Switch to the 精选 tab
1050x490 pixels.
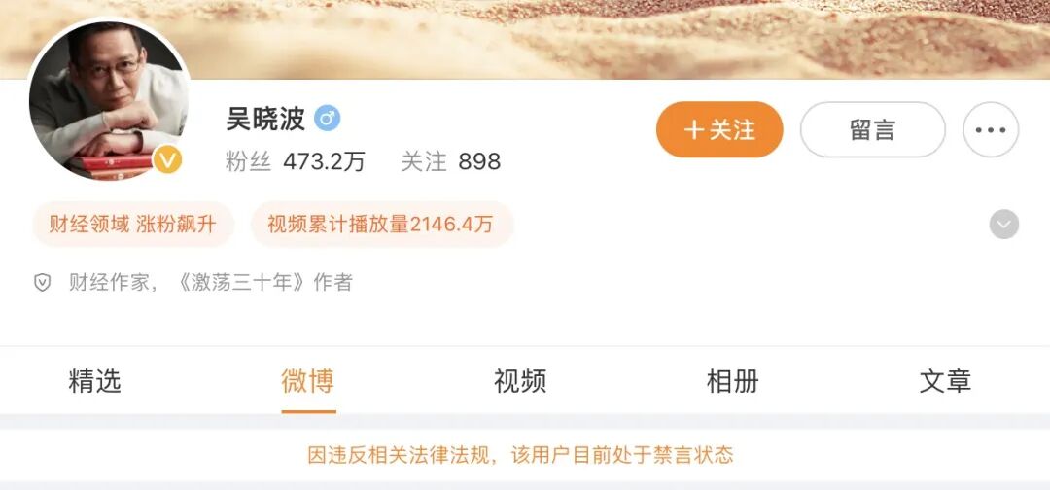coord(94,381)
